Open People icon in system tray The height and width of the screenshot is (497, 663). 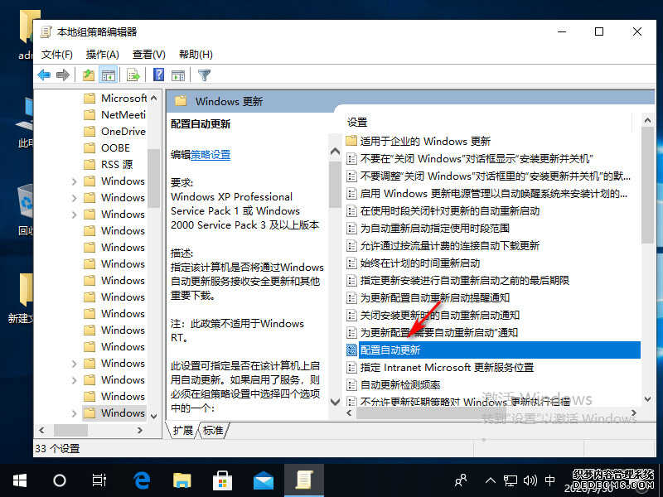click(461, 480)
